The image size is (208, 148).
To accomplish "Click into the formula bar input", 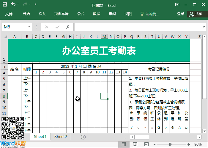I will [138, 27].
